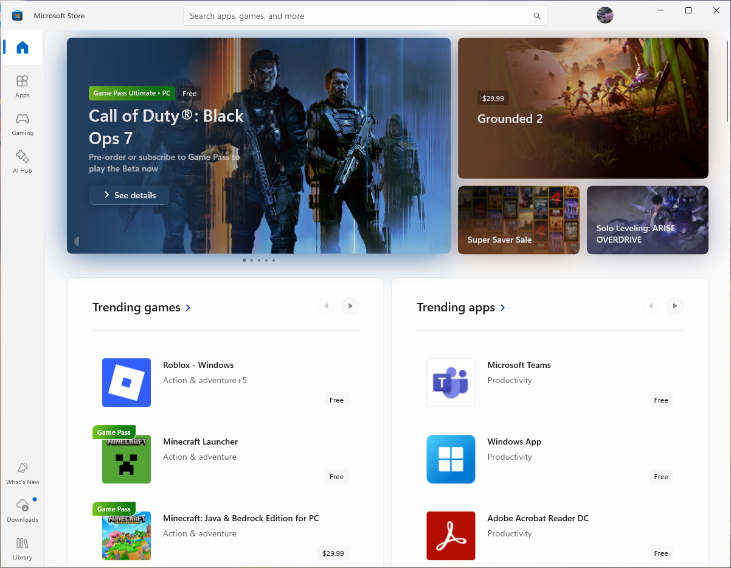Select the Home icon in the sidebar
Image resolution: width=731 pixels, height=568 pixels.
(22, 47)
